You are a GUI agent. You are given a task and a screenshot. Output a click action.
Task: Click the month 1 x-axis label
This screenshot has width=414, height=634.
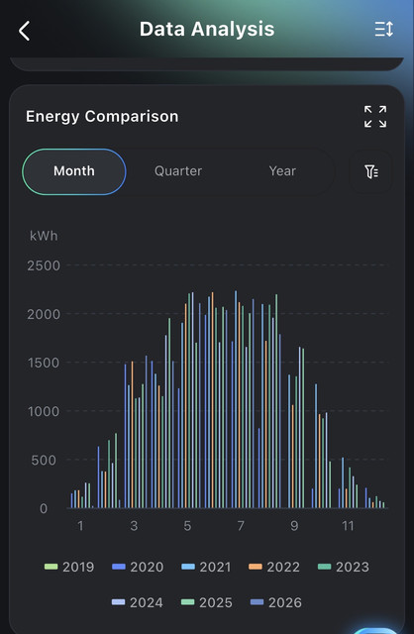pyautogui.click(x=80, y=526)
